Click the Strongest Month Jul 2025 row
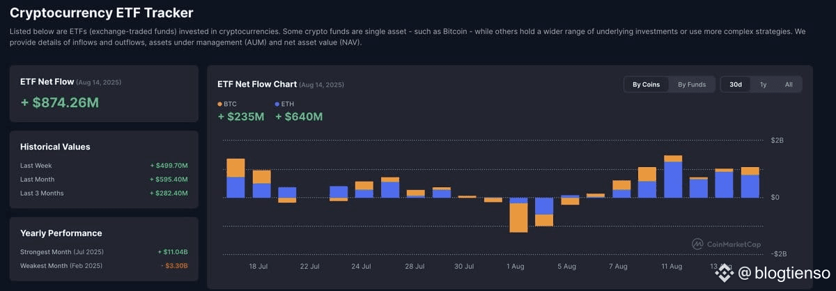The image size is (836, 291). [x=104, y=251]
